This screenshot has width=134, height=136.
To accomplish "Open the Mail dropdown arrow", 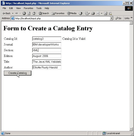I will click(89, 13).
